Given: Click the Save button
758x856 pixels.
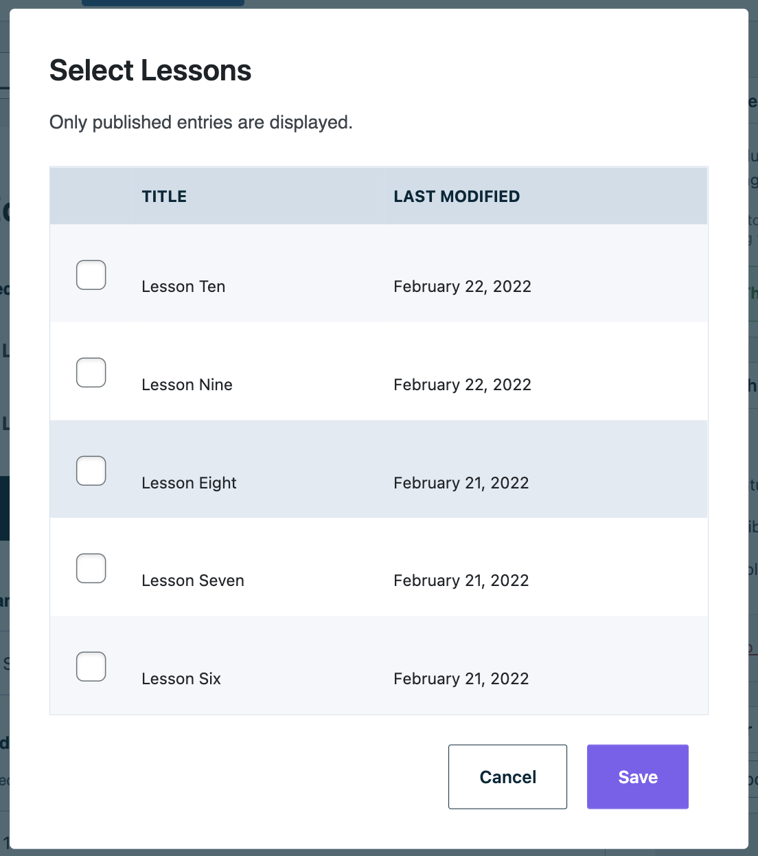Looking at the screenshot, I should (637, 776).
